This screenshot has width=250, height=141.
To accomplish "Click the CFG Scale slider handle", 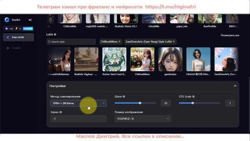I will (193, 103).
